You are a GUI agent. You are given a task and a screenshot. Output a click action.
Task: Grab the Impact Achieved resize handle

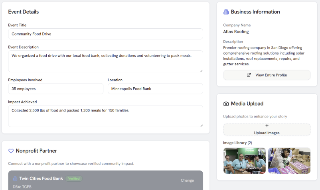pos(201,125)
